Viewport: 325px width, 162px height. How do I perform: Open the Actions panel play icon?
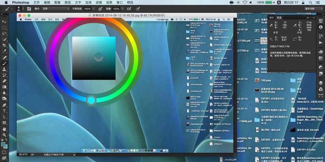click(321, 42)
